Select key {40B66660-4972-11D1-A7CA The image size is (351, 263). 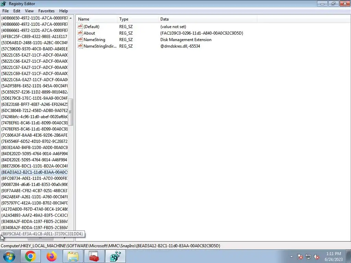(x=34, y=24)
